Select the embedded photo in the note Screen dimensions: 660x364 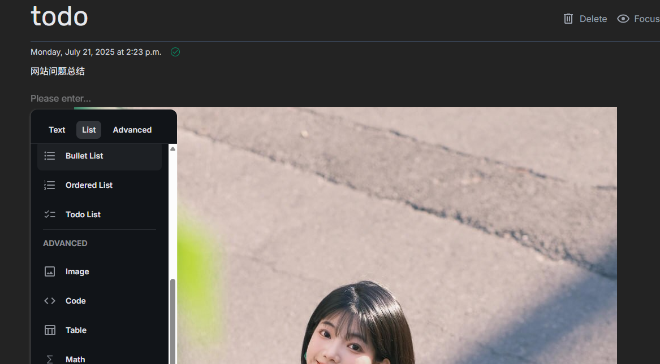(397, 235)
